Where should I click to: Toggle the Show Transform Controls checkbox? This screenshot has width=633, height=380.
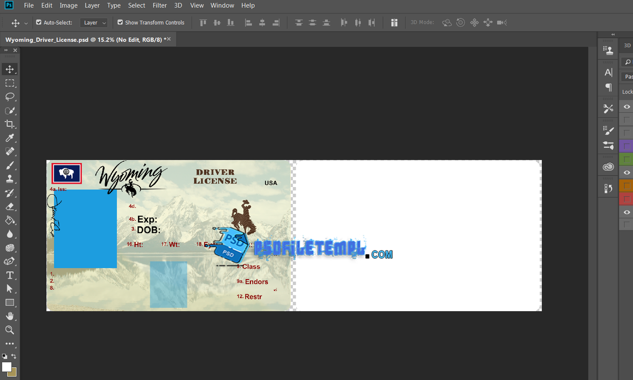click(x=120, y=22)
